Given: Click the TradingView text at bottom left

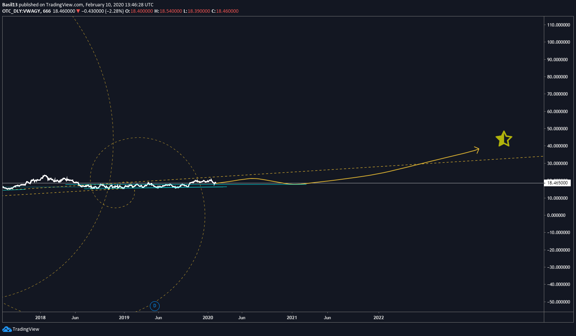Looking at the screenshot, I should (26, 329).
